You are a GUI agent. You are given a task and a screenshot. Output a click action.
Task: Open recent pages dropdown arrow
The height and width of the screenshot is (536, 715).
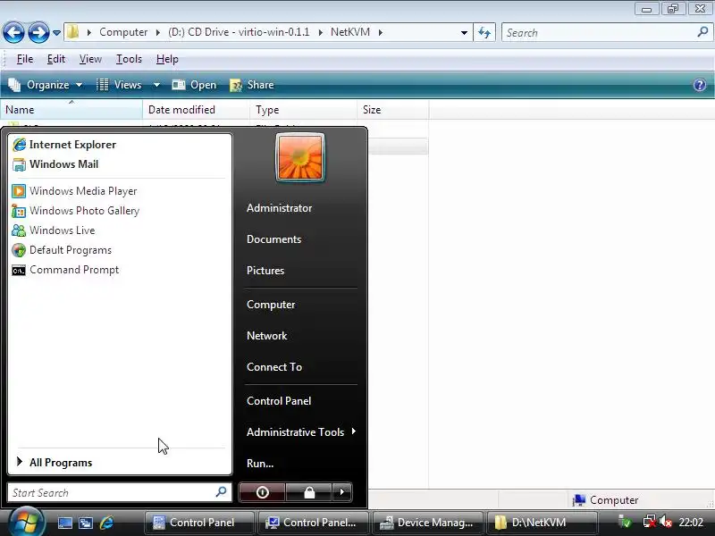[56, 33]
